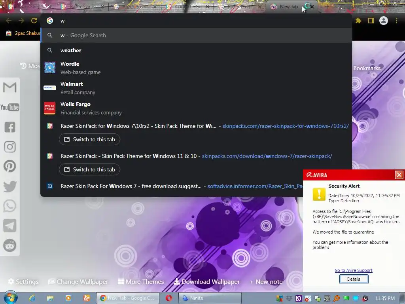Open Opera browser from taskbar
The height and width of the screenshot is (304, 405).
coord(169,298)
